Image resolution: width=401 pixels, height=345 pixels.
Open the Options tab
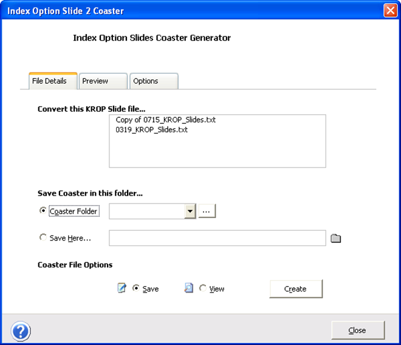pyautogui.click(x=154, y=81)
